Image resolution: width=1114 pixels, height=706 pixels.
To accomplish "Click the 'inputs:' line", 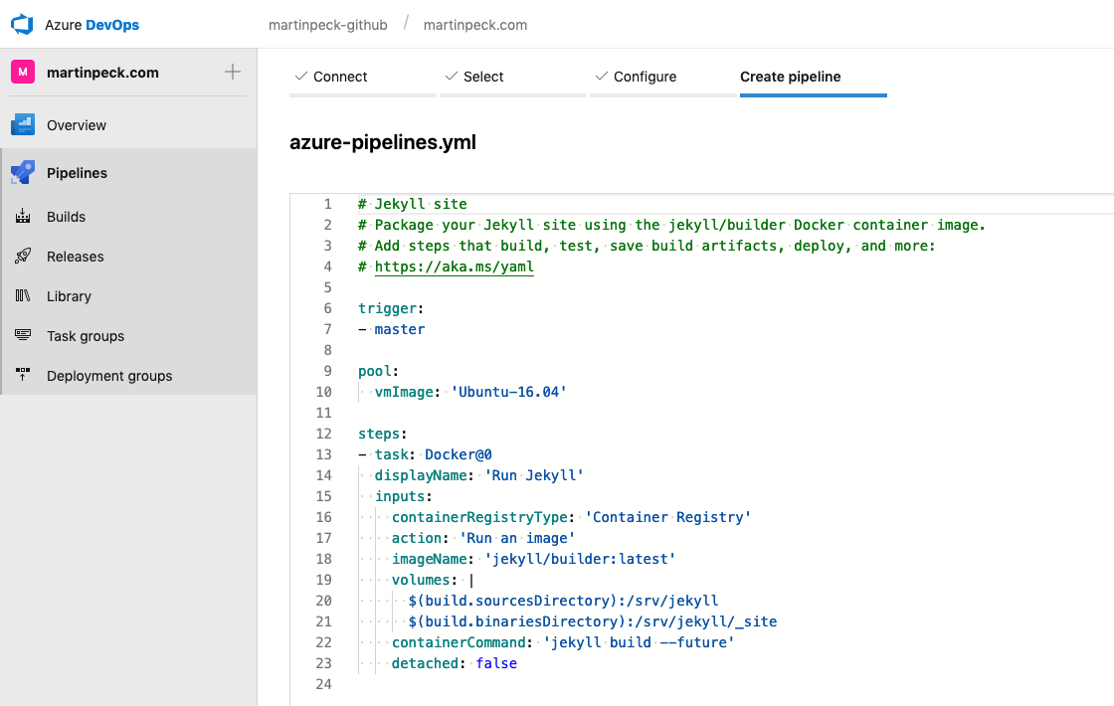I will point(404,496).
